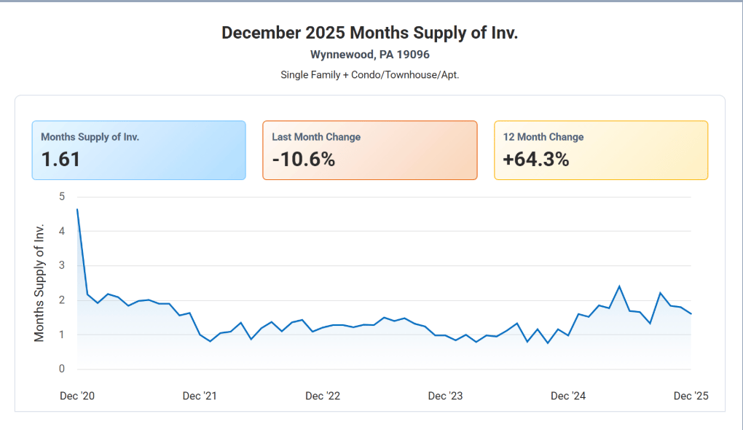Viewport: 743px width, 430px height.
Task: Pick the Dec '23 x-axis label
Action: pyautogui.click(x=445, y=396)
